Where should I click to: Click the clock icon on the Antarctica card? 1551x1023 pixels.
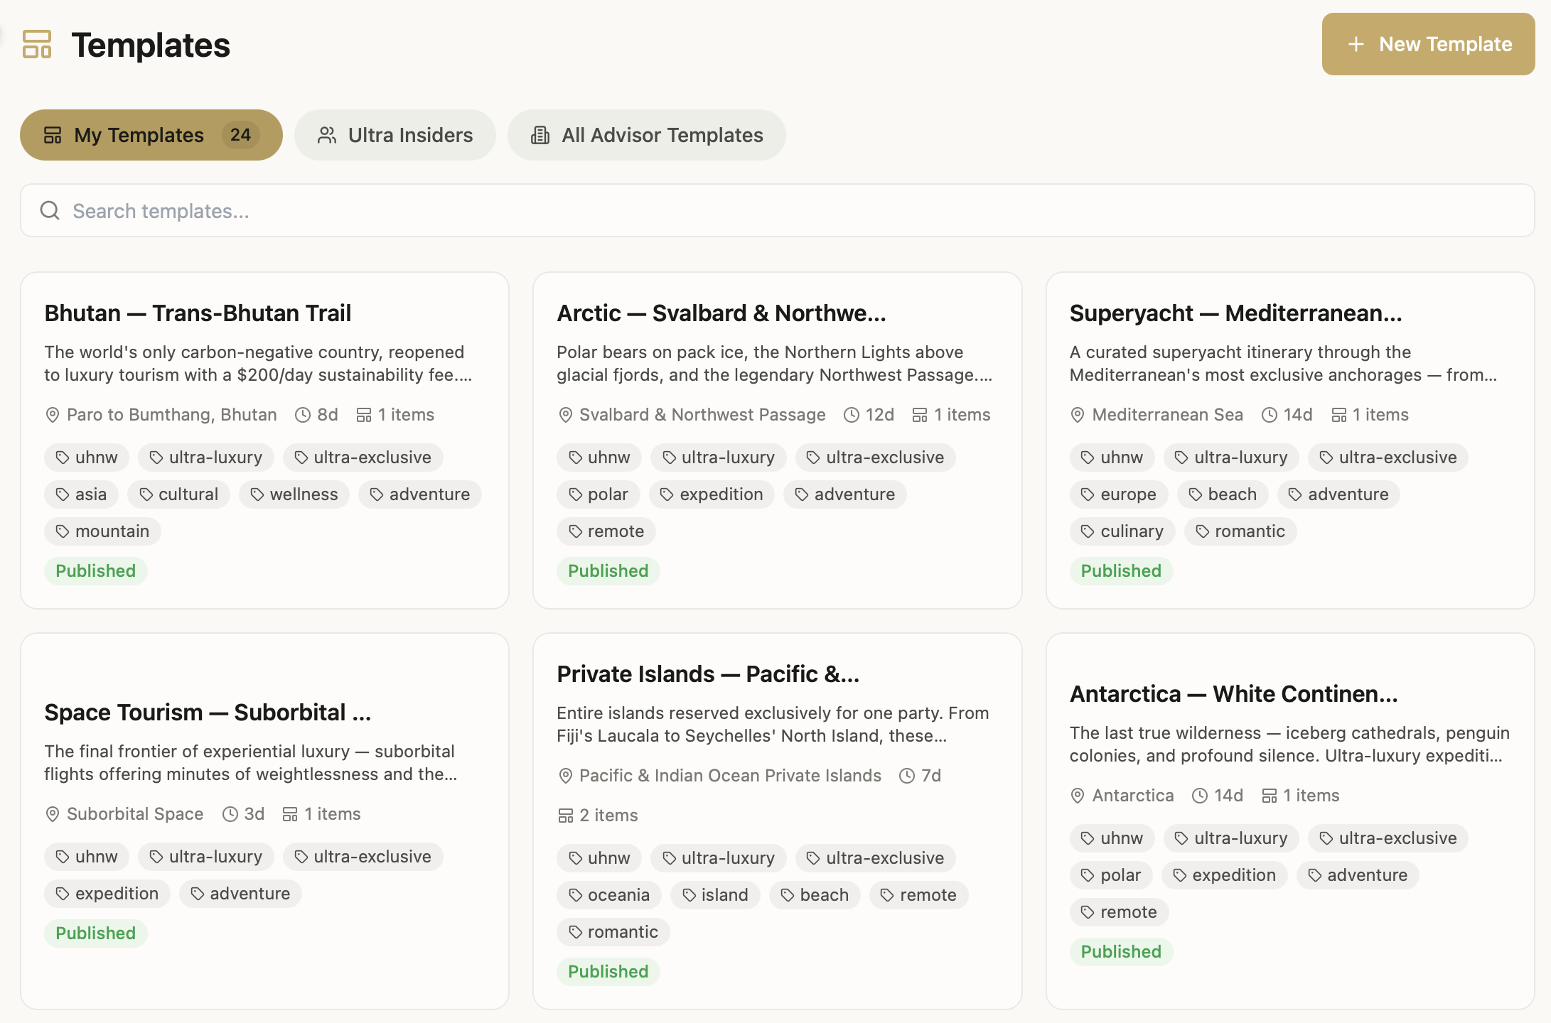[x=1200, y=795]
